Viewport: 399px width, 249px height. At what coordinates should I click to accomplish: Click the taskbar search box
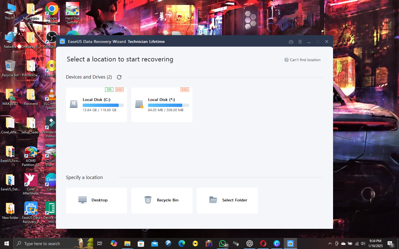tap(53, 243)
